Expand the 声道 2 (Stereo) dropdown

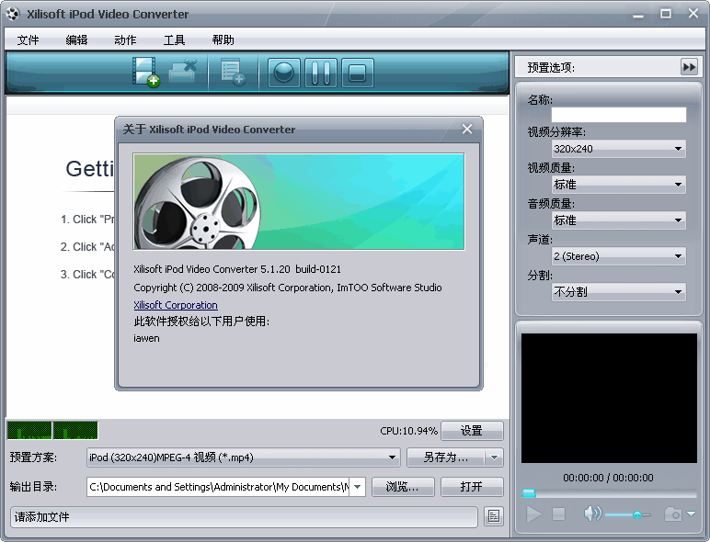pos(618,256)
